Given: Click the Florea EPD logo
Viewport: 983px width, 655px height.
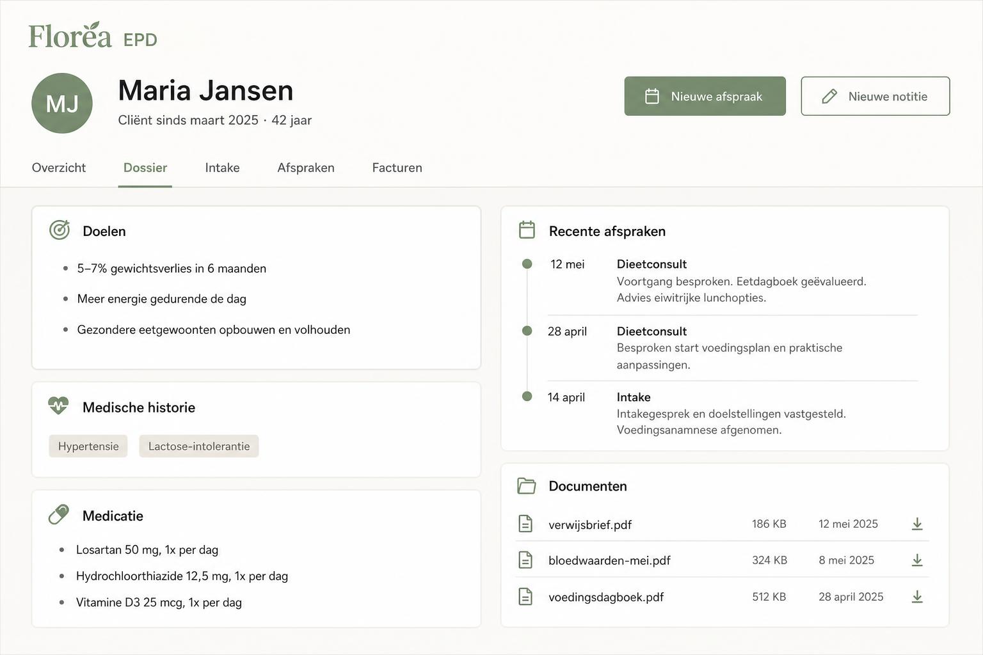Looking at the screenshot, I should [93, 36].
